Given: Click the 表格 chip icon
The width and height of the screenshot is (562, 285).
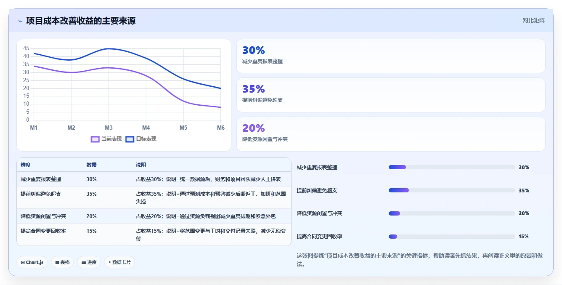Looking at the screenshot, I should [x=57, y=262].
